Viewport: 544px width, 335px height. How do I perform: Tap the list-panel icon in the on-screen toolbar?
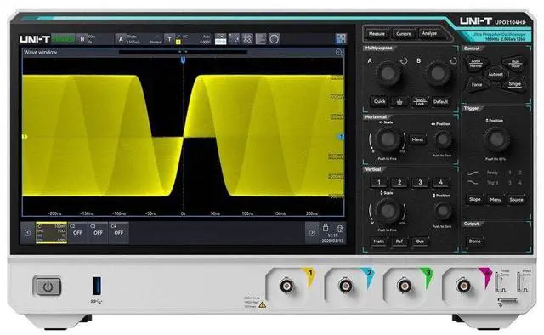[261, 39]
